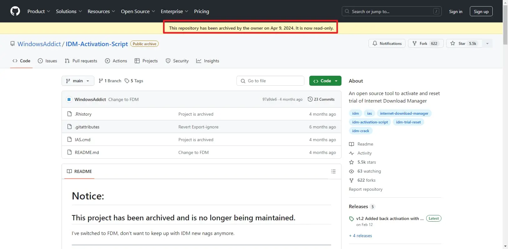The width and height of the screenshot is (508, 249).
Task: Open commit hash 97a9de6
Action: (x=270, y=99)
